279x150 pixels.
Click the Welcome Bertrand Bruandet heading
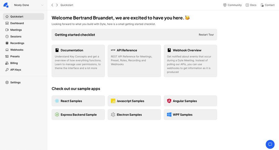pos(118,18)
